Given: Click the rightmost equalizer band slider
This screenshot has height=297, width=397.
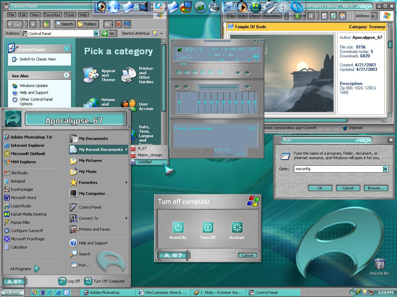Looking at the screenshot, I should 254,102.
